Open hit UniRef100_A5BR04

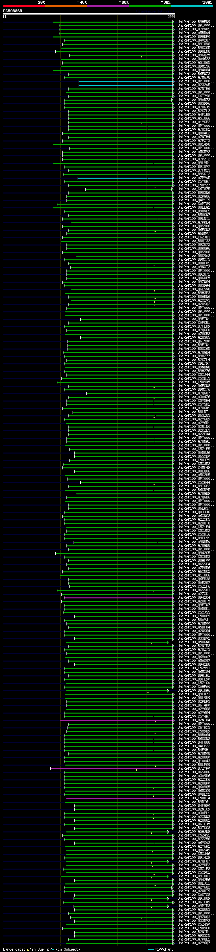pos(193,33)
